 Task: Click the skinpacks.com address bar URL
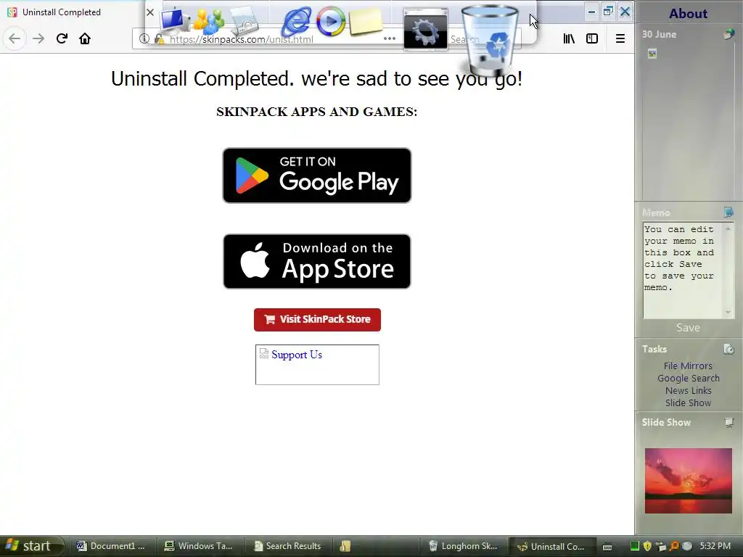[242, 39]
